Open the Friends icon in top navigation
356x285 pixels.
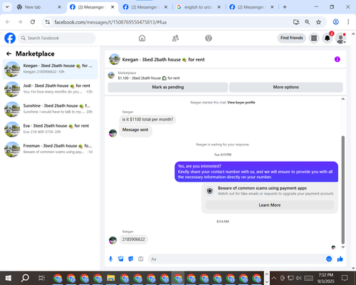(175, 38)
